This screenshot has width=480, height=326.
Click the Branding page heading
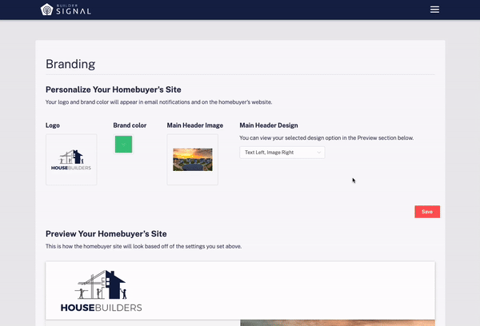70,64
